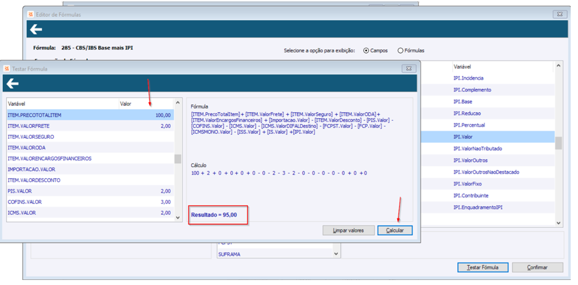Click back arrow in Editor de Fórmulas window
Image resolution: width=578 pixels, height=285 pixels.
coord(36,30)
